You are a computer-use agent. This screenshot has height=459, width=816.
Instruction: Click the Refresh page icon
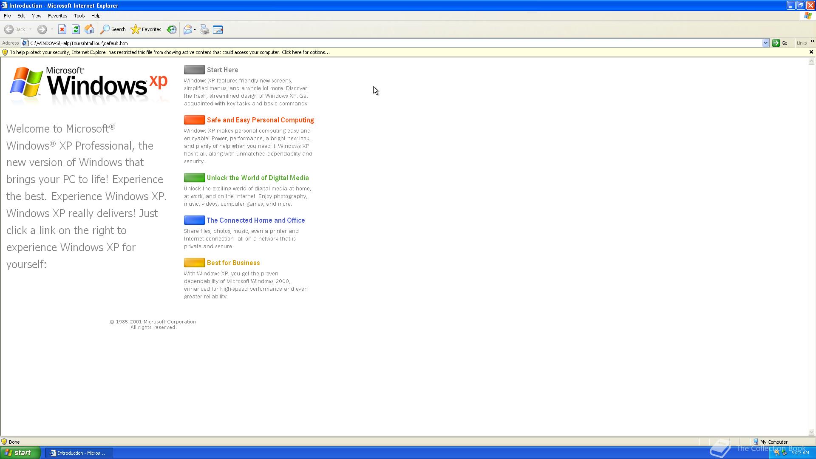pyautogui.click(x=76, y=29)
